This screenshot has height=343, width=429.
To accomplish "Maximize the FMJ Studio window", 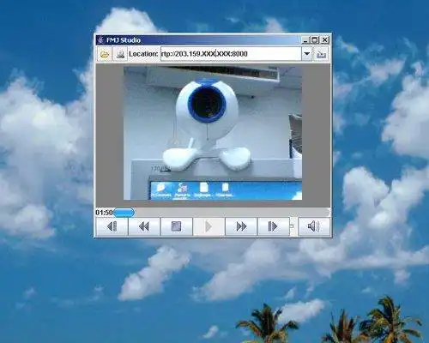I will pyautogui.click(x=315, y=40).
